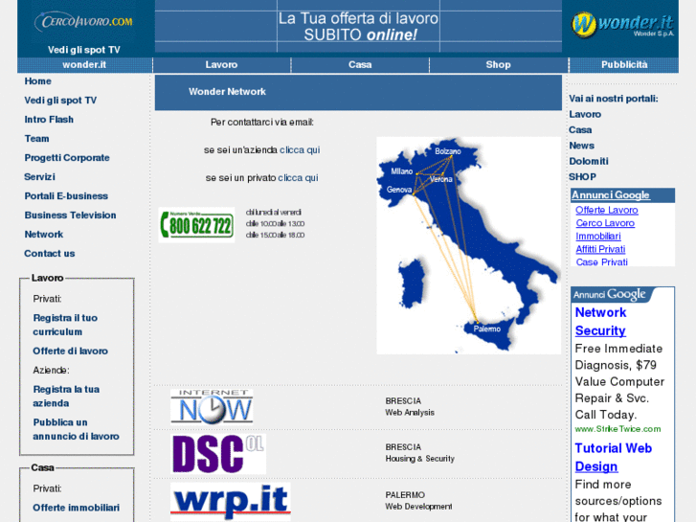Click 'Vai ai nostri portali:' heading
Viewport: 696px width, 522px height.
(614, 99)
